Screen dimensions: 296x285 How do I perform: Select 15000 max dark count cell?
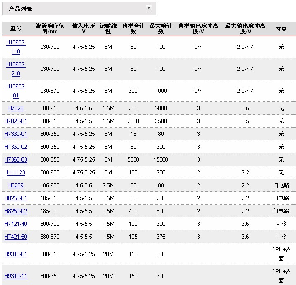(x=161, y=159)
